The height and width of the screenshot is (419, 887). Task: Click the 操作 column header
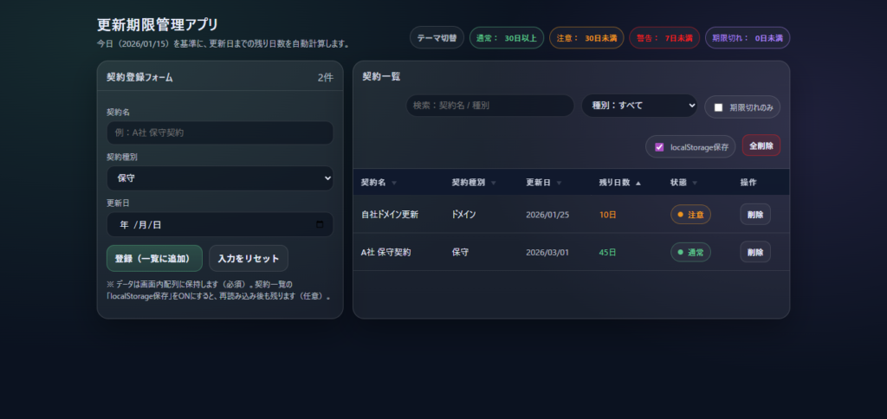click(748, 183)
